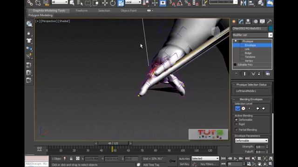Open the Hierarchy command panel tab
Viewport: 298px width, 167px height.
[x=248, y=22]
